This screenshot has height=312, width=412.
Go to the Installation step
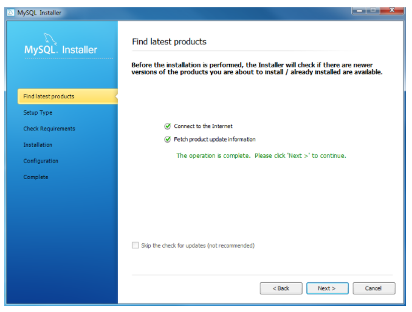pos(38,144)
